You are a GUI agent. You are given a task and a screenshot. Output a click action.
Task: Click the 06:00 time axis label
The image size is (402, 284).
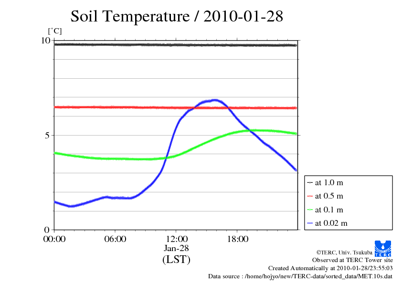coord(115,239)
